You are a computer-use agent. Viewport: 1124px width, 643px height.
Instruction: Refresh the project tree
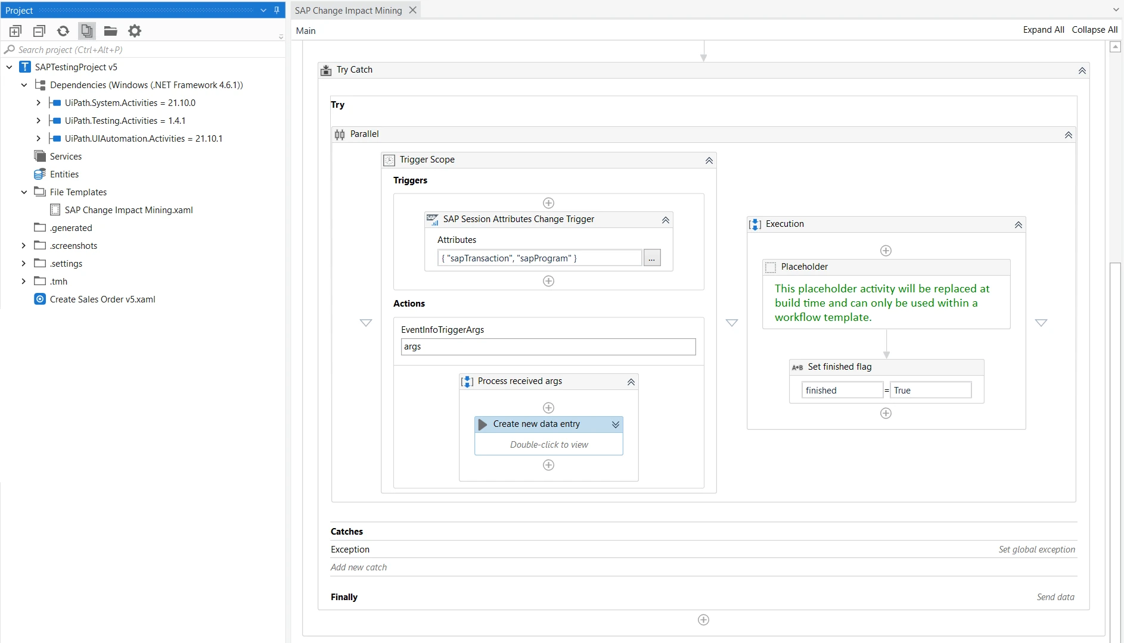click(63, 31)
